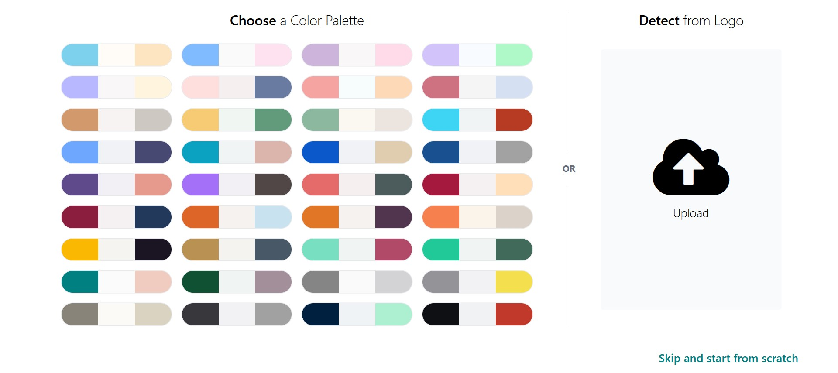Viewport: 838px width, 373px height.
Task: Choose the burgundy and navy palette
Action: [117, 217]
